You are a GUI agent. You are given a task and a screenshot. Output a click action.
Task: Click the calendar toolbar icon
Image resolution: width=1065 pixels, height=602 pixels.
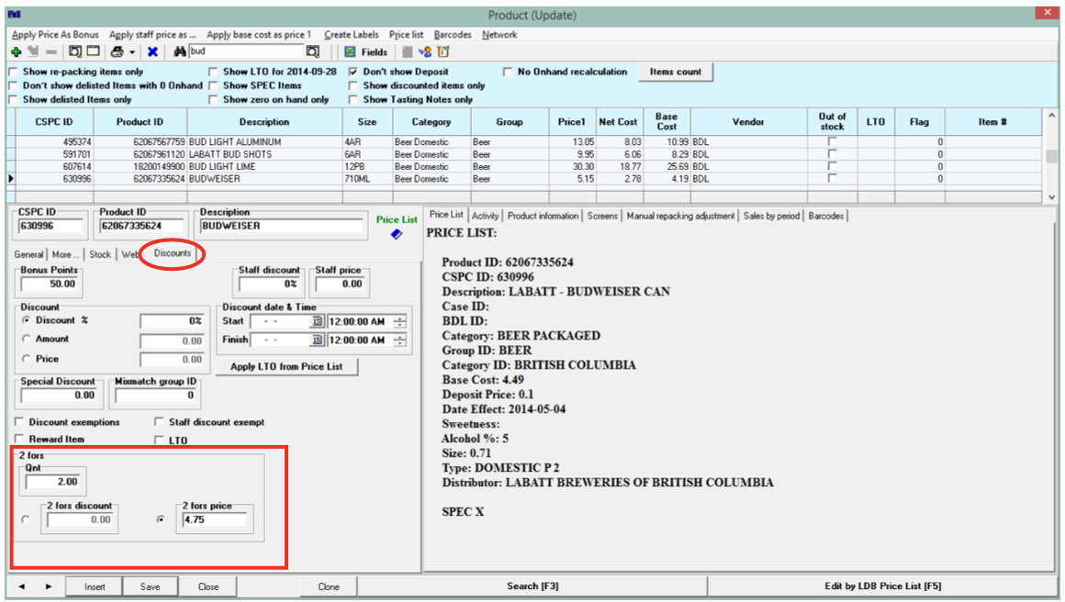[x=443, y=51]
